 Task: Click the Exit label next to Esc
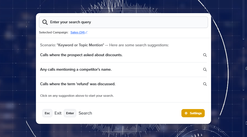pos(58,113)
